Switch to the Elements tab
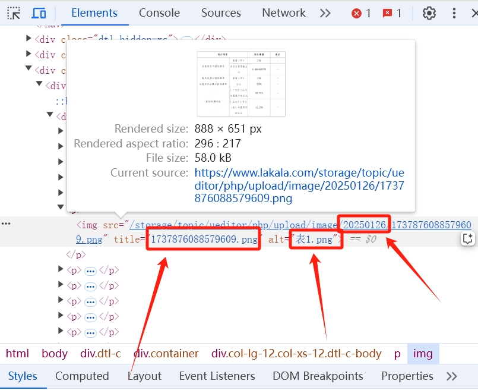The height and width of the screenshot is (390, 478). click(x=94, y=13)
